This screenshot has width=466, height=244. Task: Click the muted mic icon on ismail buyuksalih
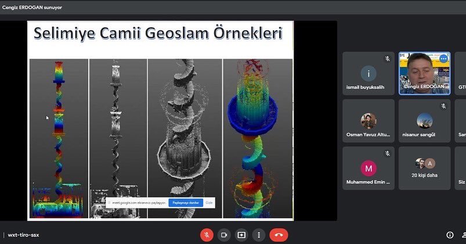pos(388,59)
